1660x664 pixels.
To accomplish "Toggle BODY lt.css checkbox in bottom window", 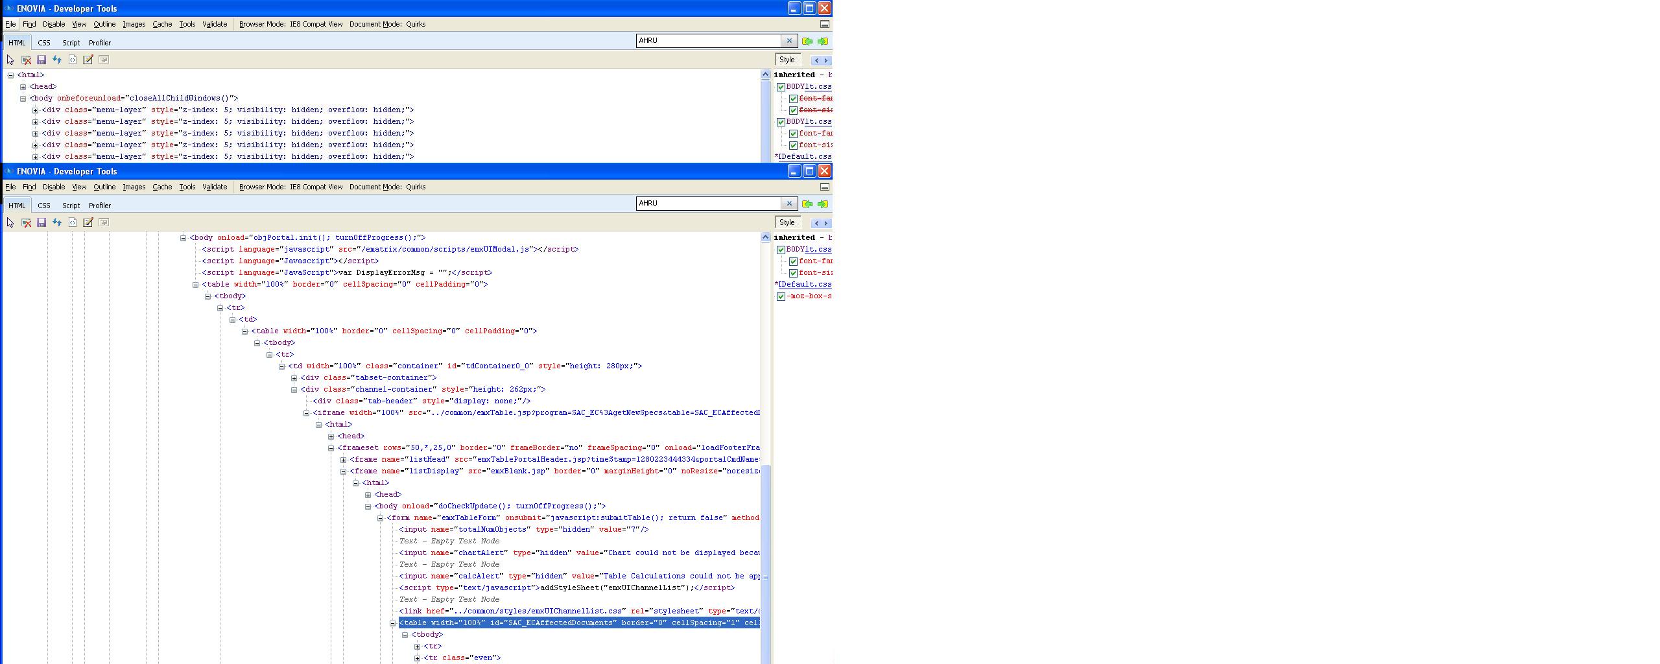I will (x=781, y=250).
